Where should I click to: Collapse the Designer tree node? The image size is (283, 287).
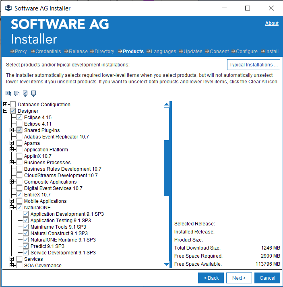(5, 111)
